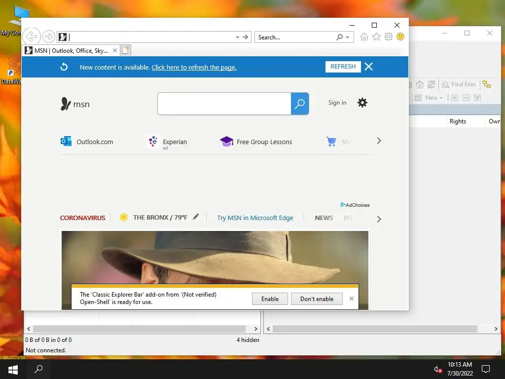Click the refresh icon in background window toolbar
Viewport: 505px width, 379px height.
[x=431, y=84]
